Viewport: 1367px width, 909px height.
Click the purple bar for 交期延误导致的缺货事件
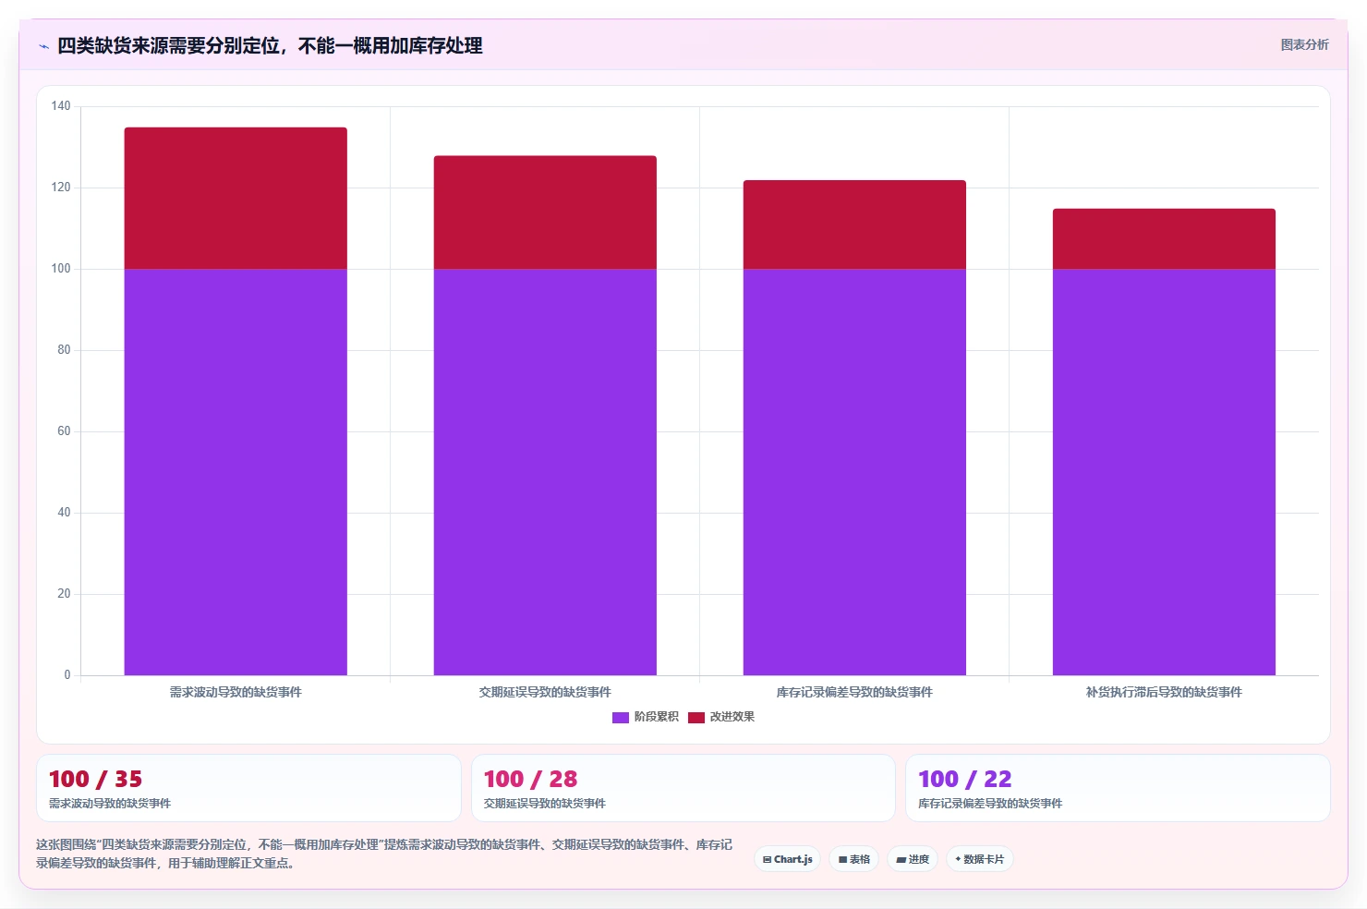545,472
